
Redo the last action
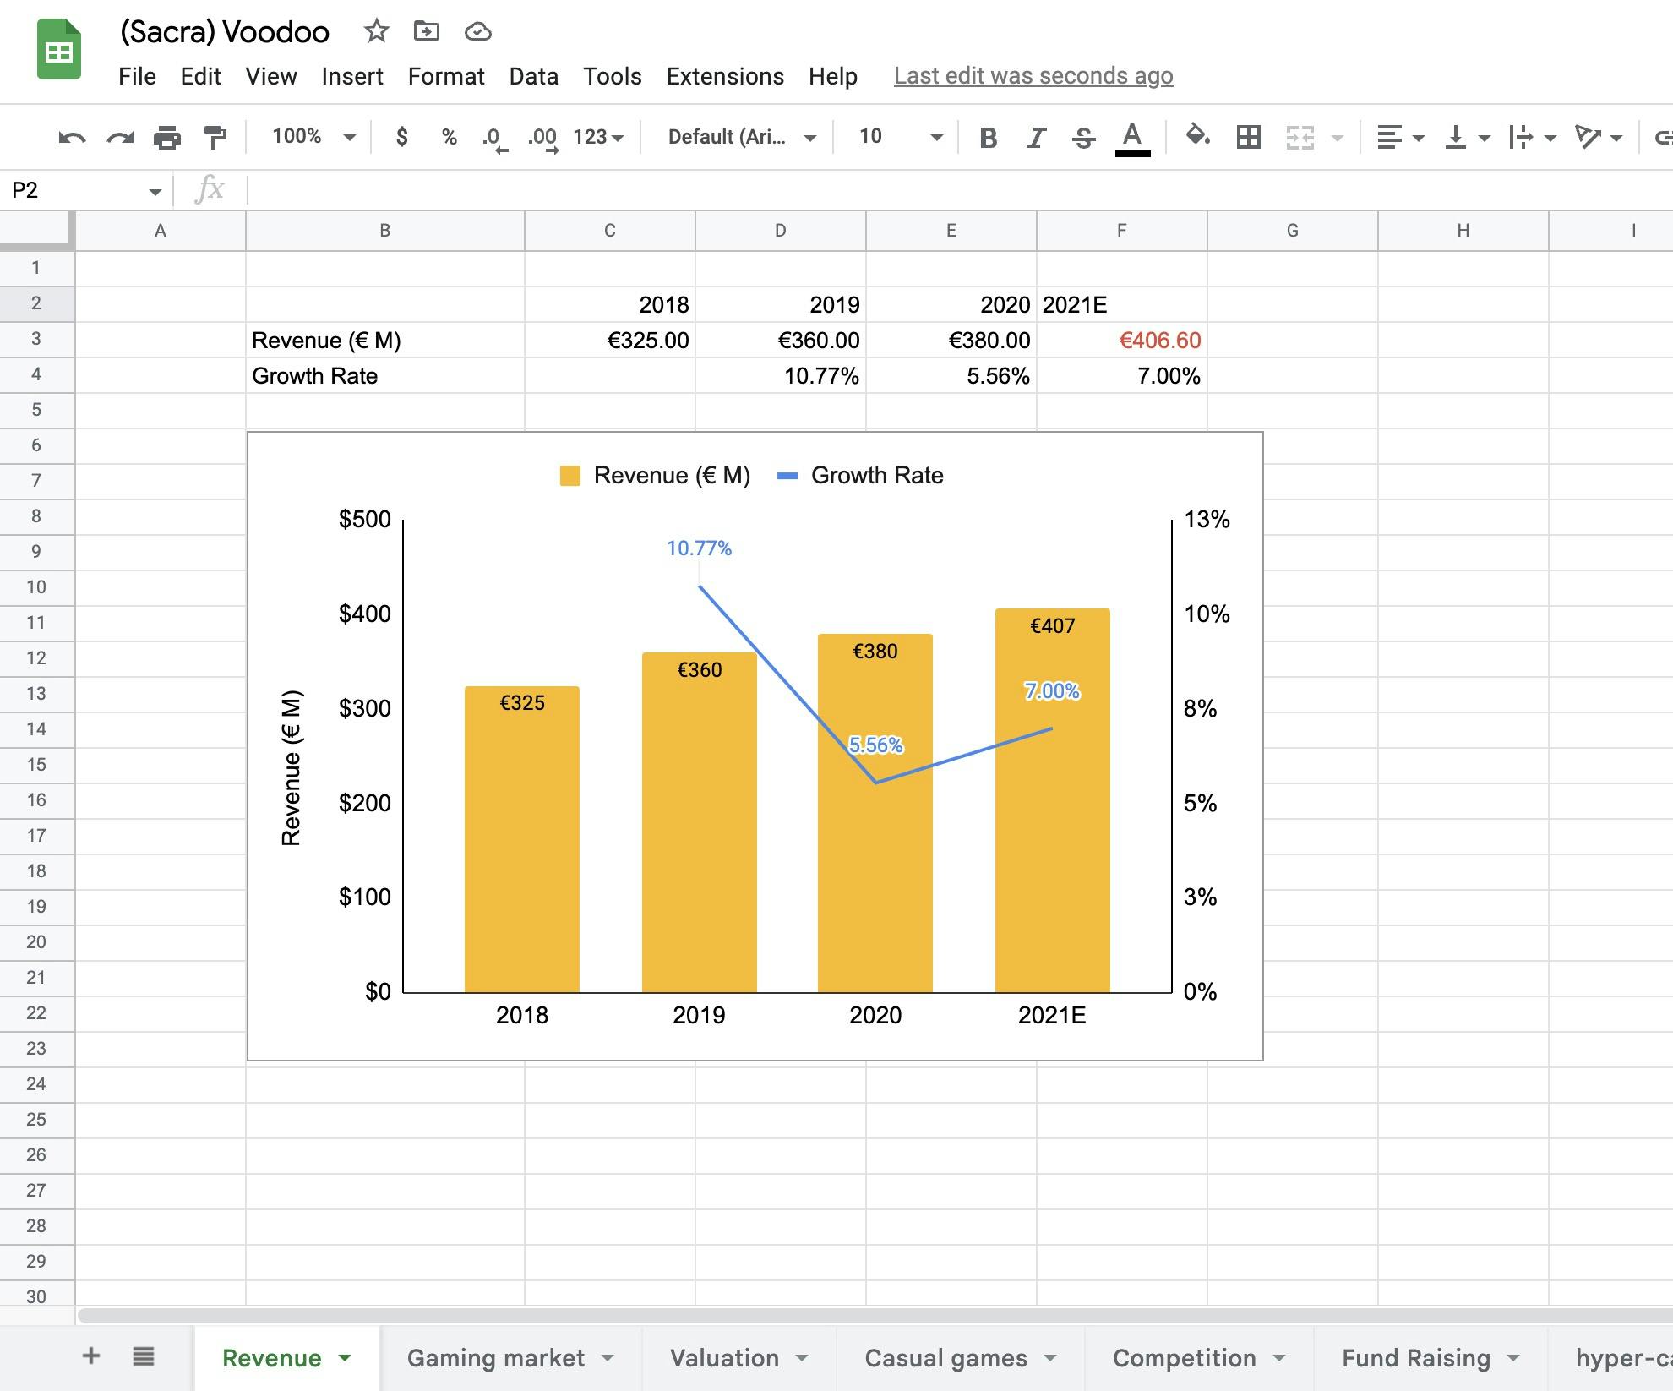coord(120,137)
